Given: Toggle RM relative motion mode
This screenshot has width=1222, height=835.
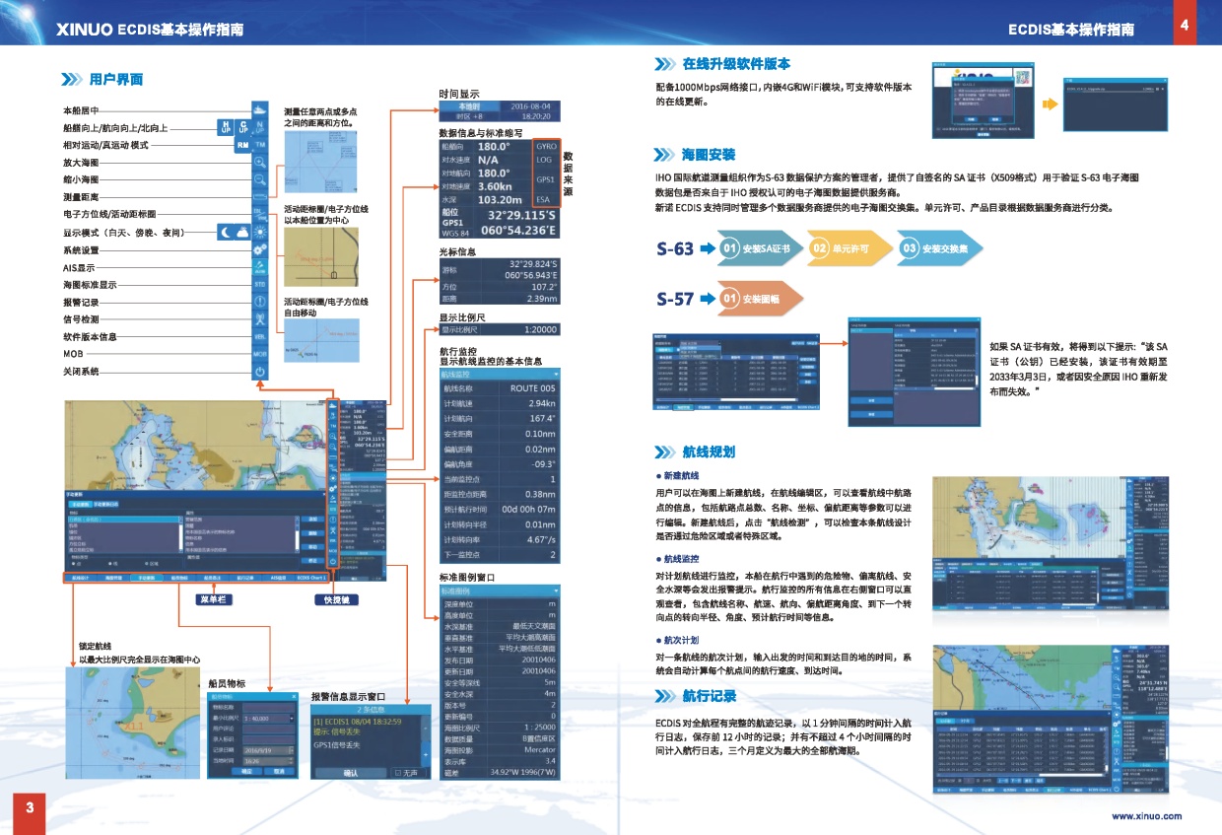Looking at the screenshot, I should [241, 145].
